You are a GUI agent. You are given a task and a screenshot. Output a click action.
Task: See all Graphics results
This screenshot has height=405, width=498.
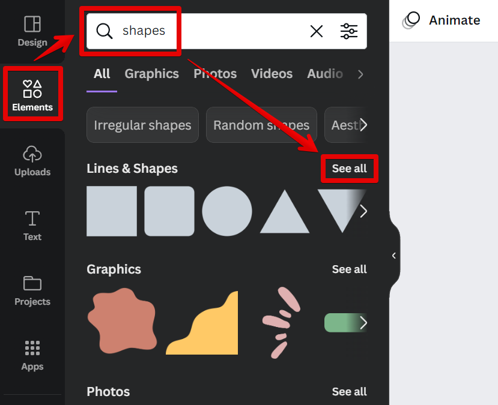349,269
